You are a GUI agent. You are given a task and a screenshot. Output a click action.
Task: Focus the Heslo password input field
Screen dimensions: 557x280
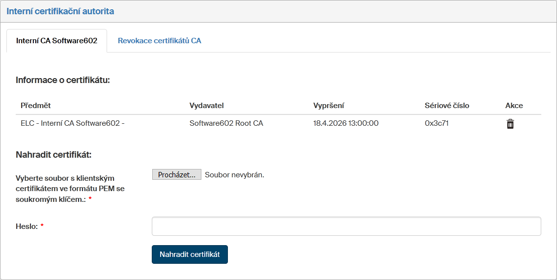346,226
